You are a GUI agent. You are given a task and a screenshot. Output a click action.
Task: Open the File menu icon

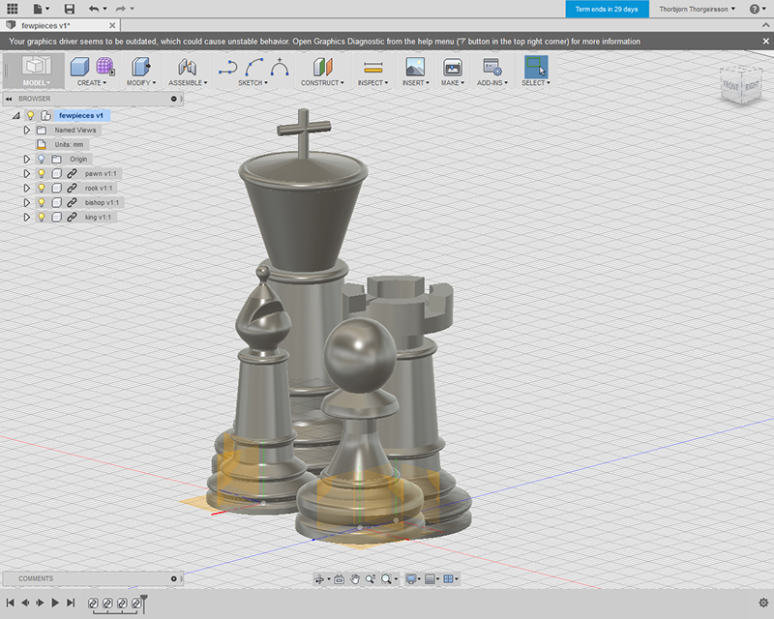click(38, 9)
